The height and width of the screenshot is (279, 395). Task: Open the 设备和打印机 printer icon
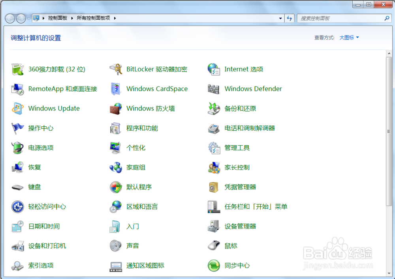click(x=18, y=246)
